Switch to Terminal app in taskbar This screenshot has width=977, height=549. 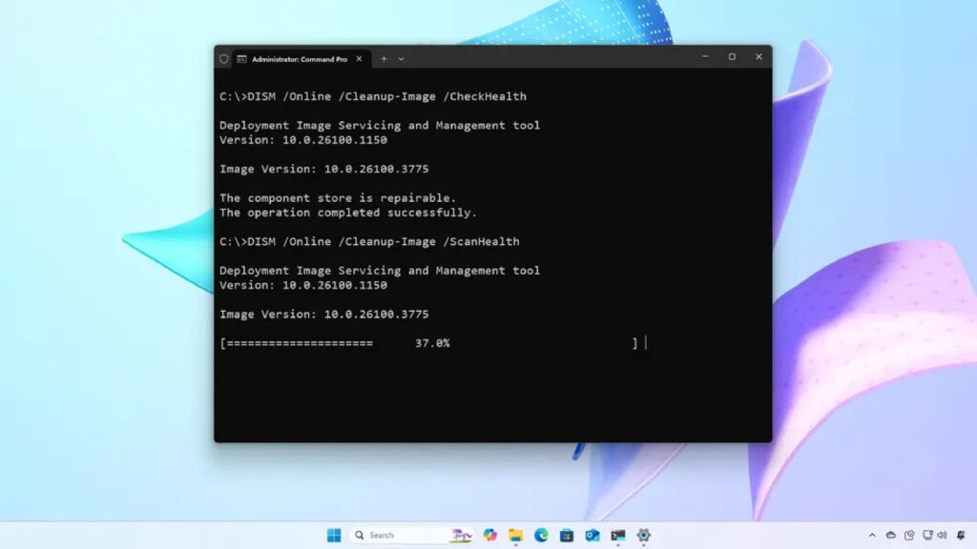point(618,535)
